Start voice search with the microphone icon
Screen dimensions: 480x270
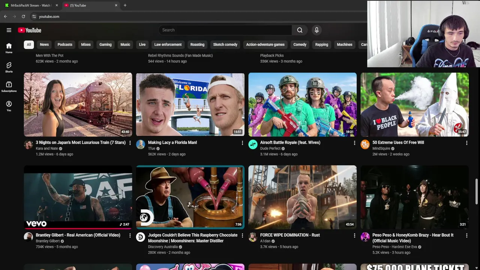[x=316, y=30]
